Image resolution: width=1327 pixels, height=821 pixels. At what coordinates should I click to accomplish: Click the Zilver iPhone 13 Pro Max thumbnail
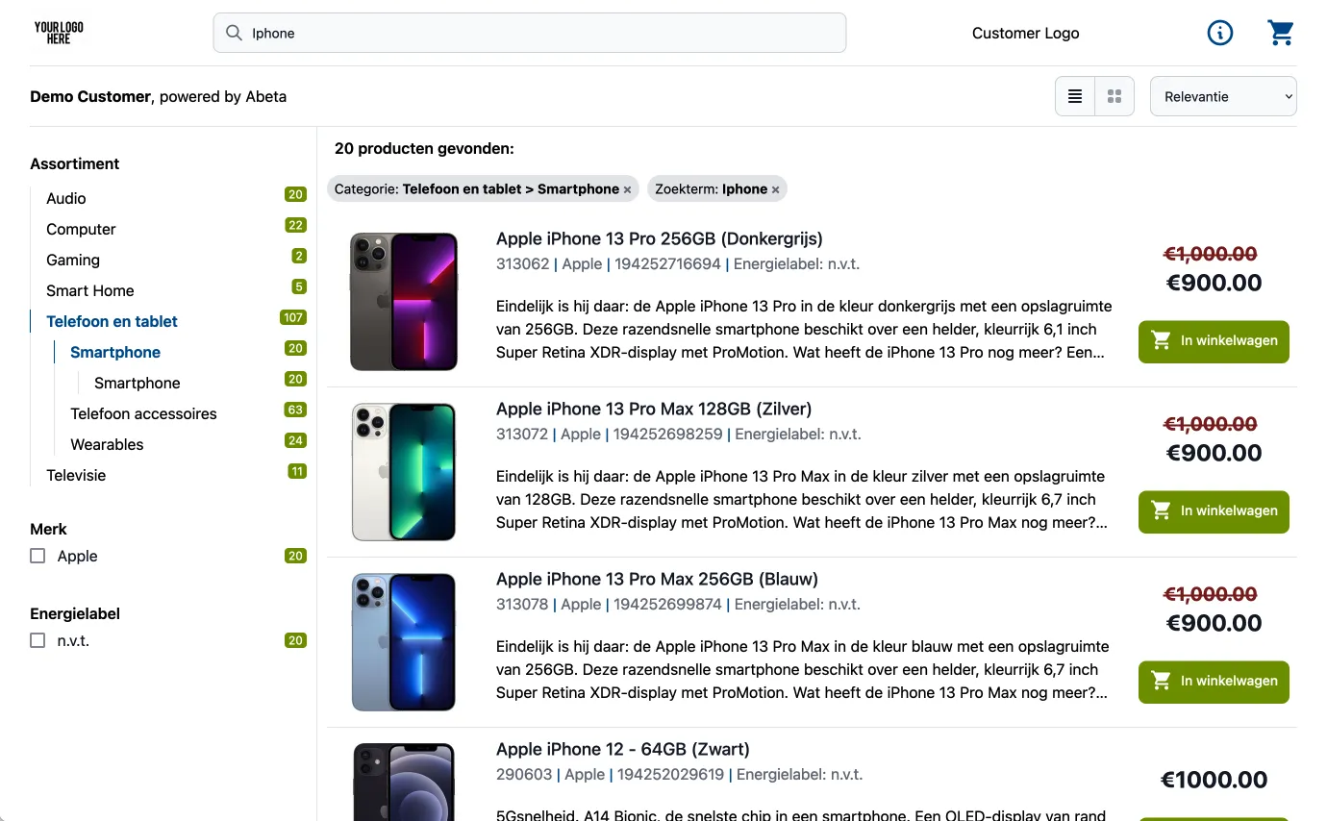[404, 472]
